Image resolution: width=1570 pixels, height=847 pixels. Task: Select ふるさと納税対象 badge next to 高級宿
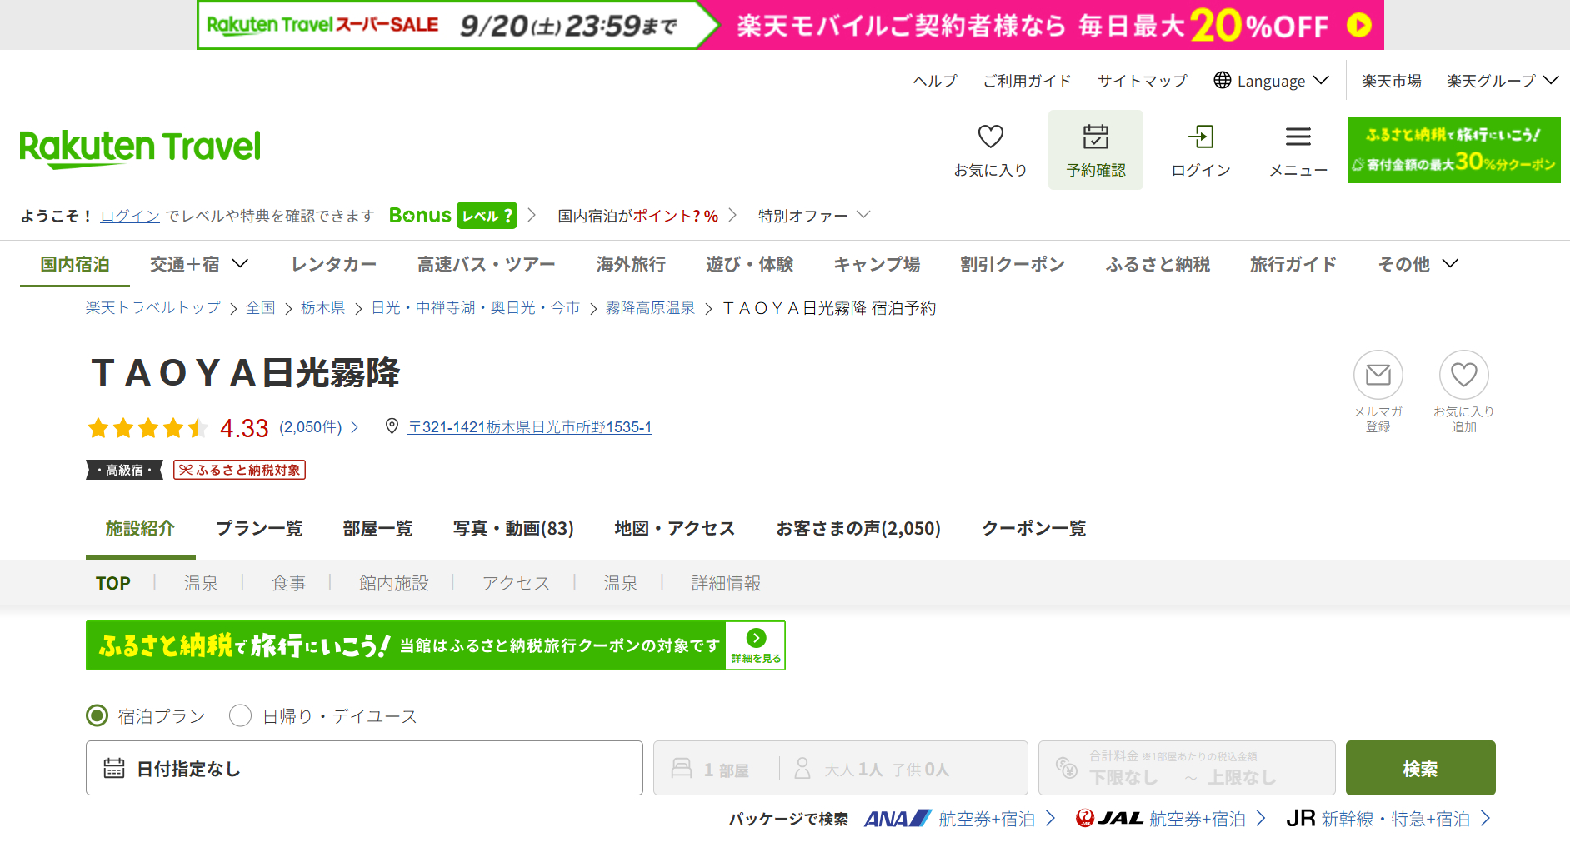click(x=239, y=470)
